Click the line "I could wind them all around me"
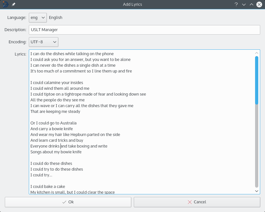 coord(60,89)
